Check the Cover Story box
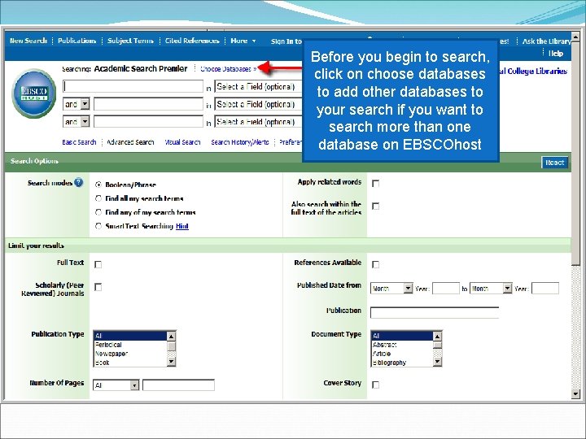This screenshot has width=586, height=439. 375,385
